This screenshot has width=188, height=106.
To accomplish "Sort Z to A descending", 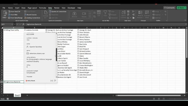I will click(95, 16).
